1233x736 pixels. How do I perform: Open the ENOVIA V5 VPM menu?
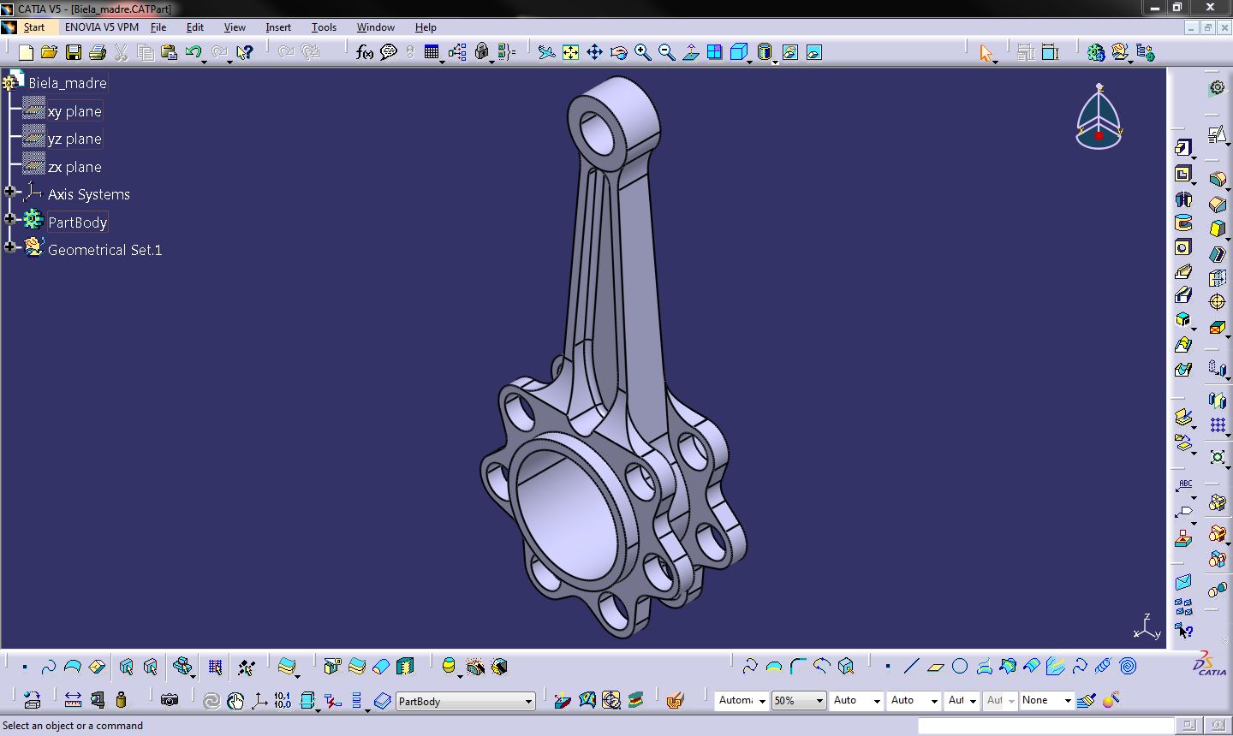pos(102,27)
